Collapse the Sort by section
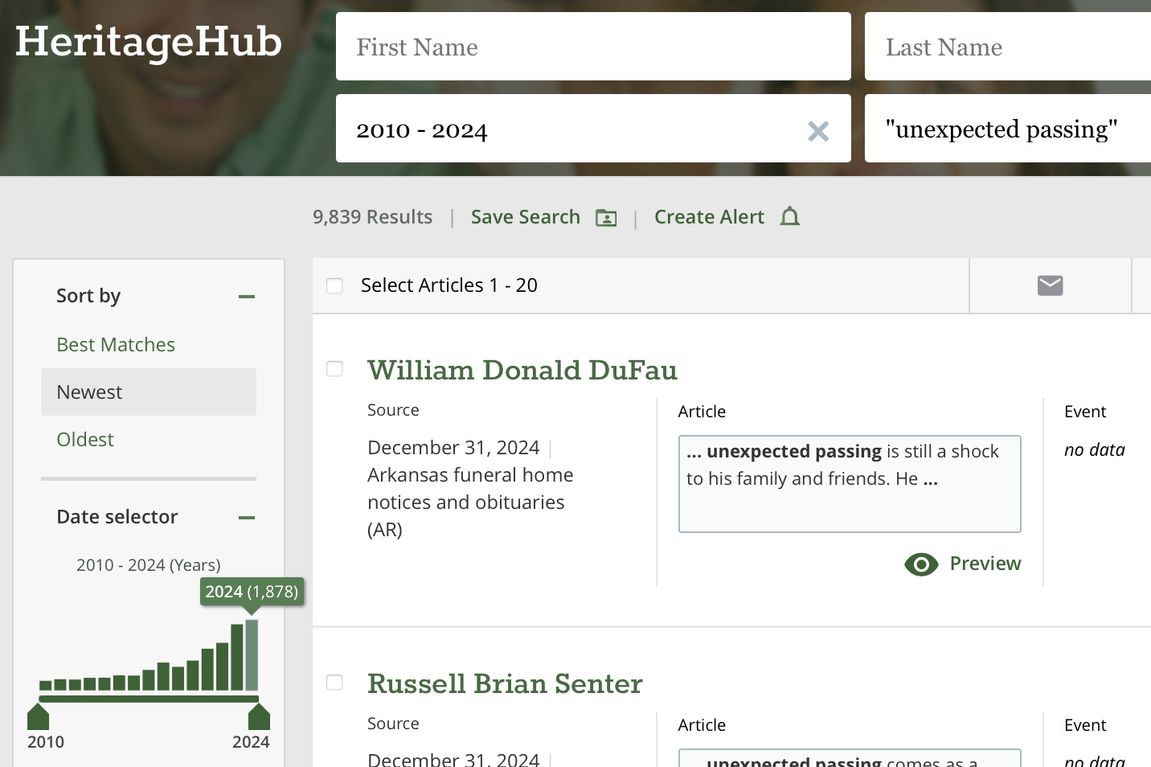The image size is (1151, 767). point(247,297)
